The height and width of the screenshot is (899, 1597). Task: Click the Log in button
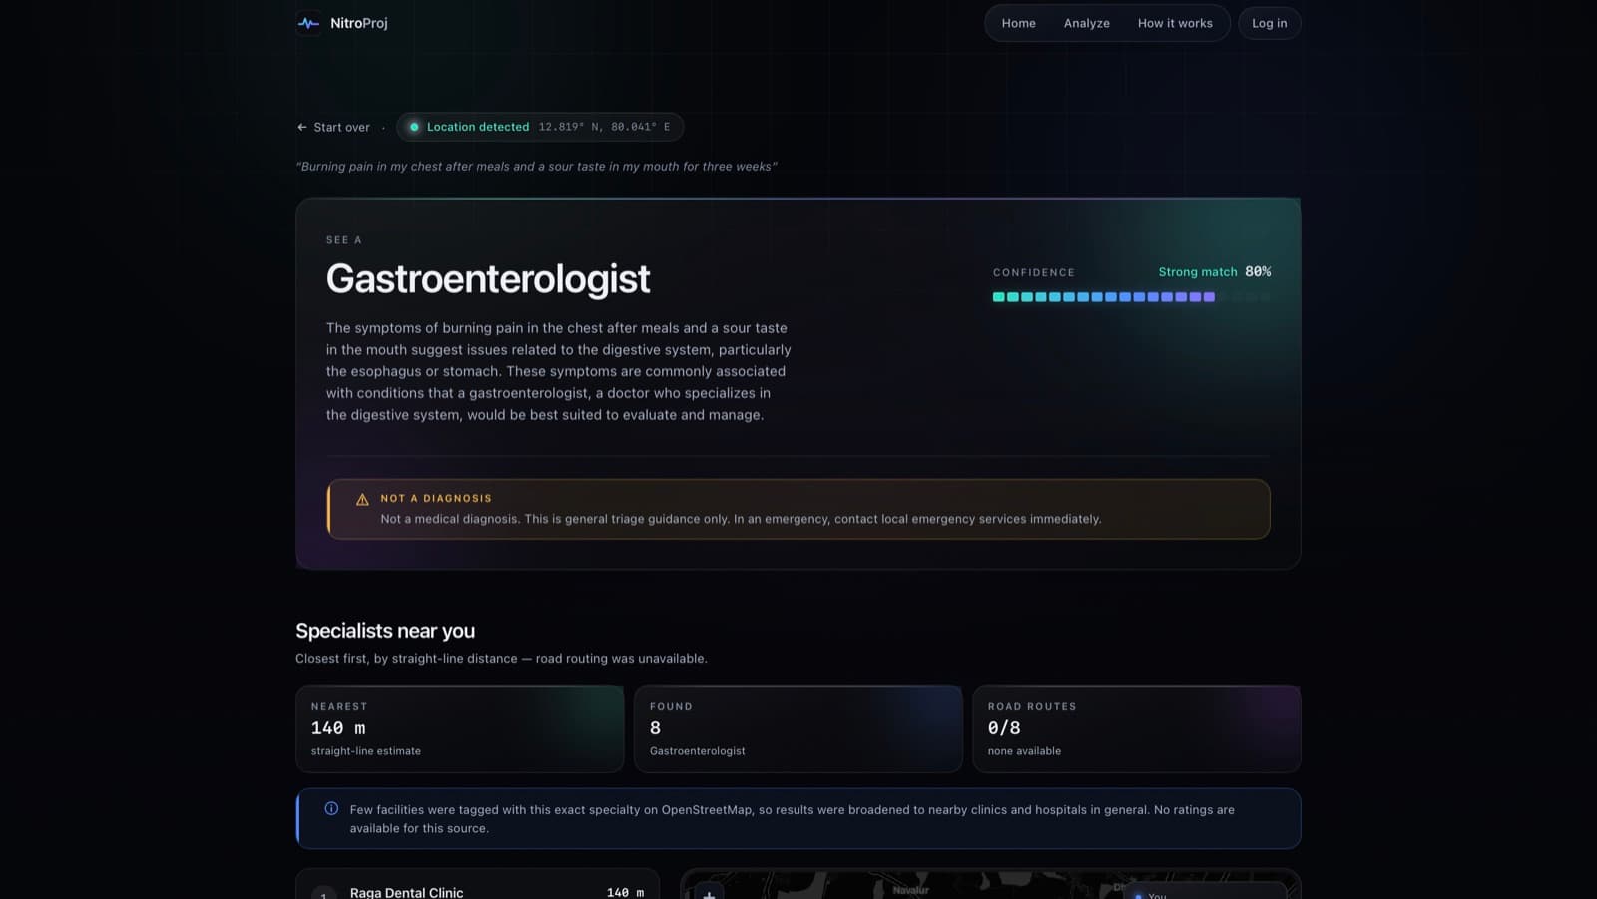tap(1269, 23)
